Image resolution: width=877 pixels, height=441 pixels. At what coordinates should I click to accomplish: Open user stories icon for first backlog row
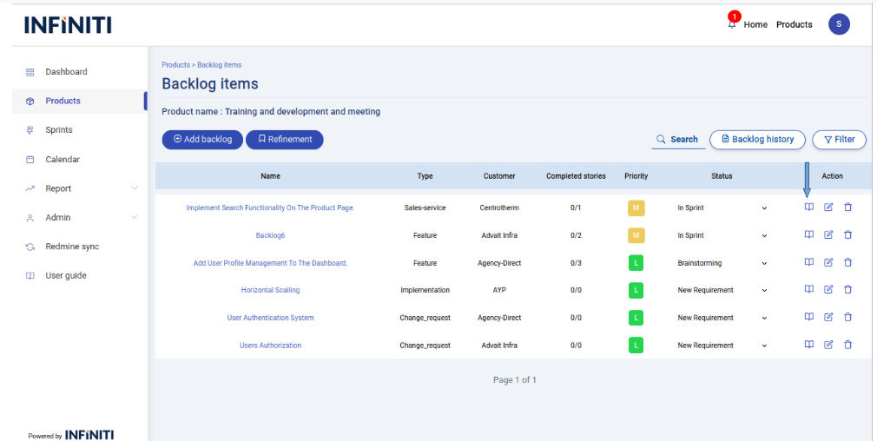tap(808, 207)
